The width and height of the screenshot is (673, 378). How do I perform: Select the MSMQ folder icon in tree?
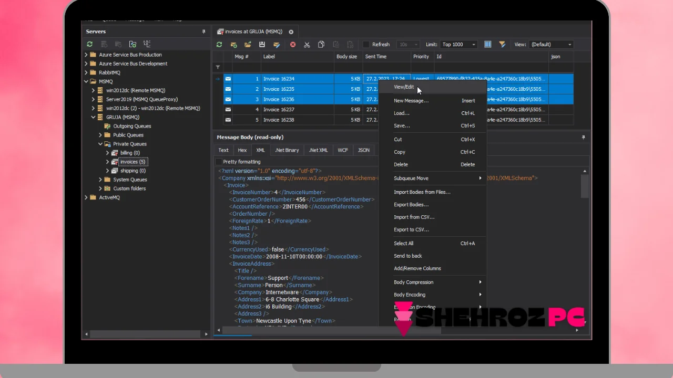pyautogui.click(x=93, y=81)
